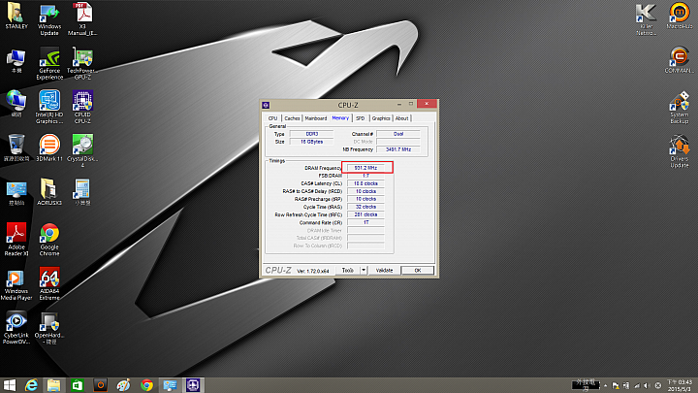Open Windows Store from taskbar
The width and height of the screenshot is (698, 393).
pyautogui.click(x=77, y=385)
